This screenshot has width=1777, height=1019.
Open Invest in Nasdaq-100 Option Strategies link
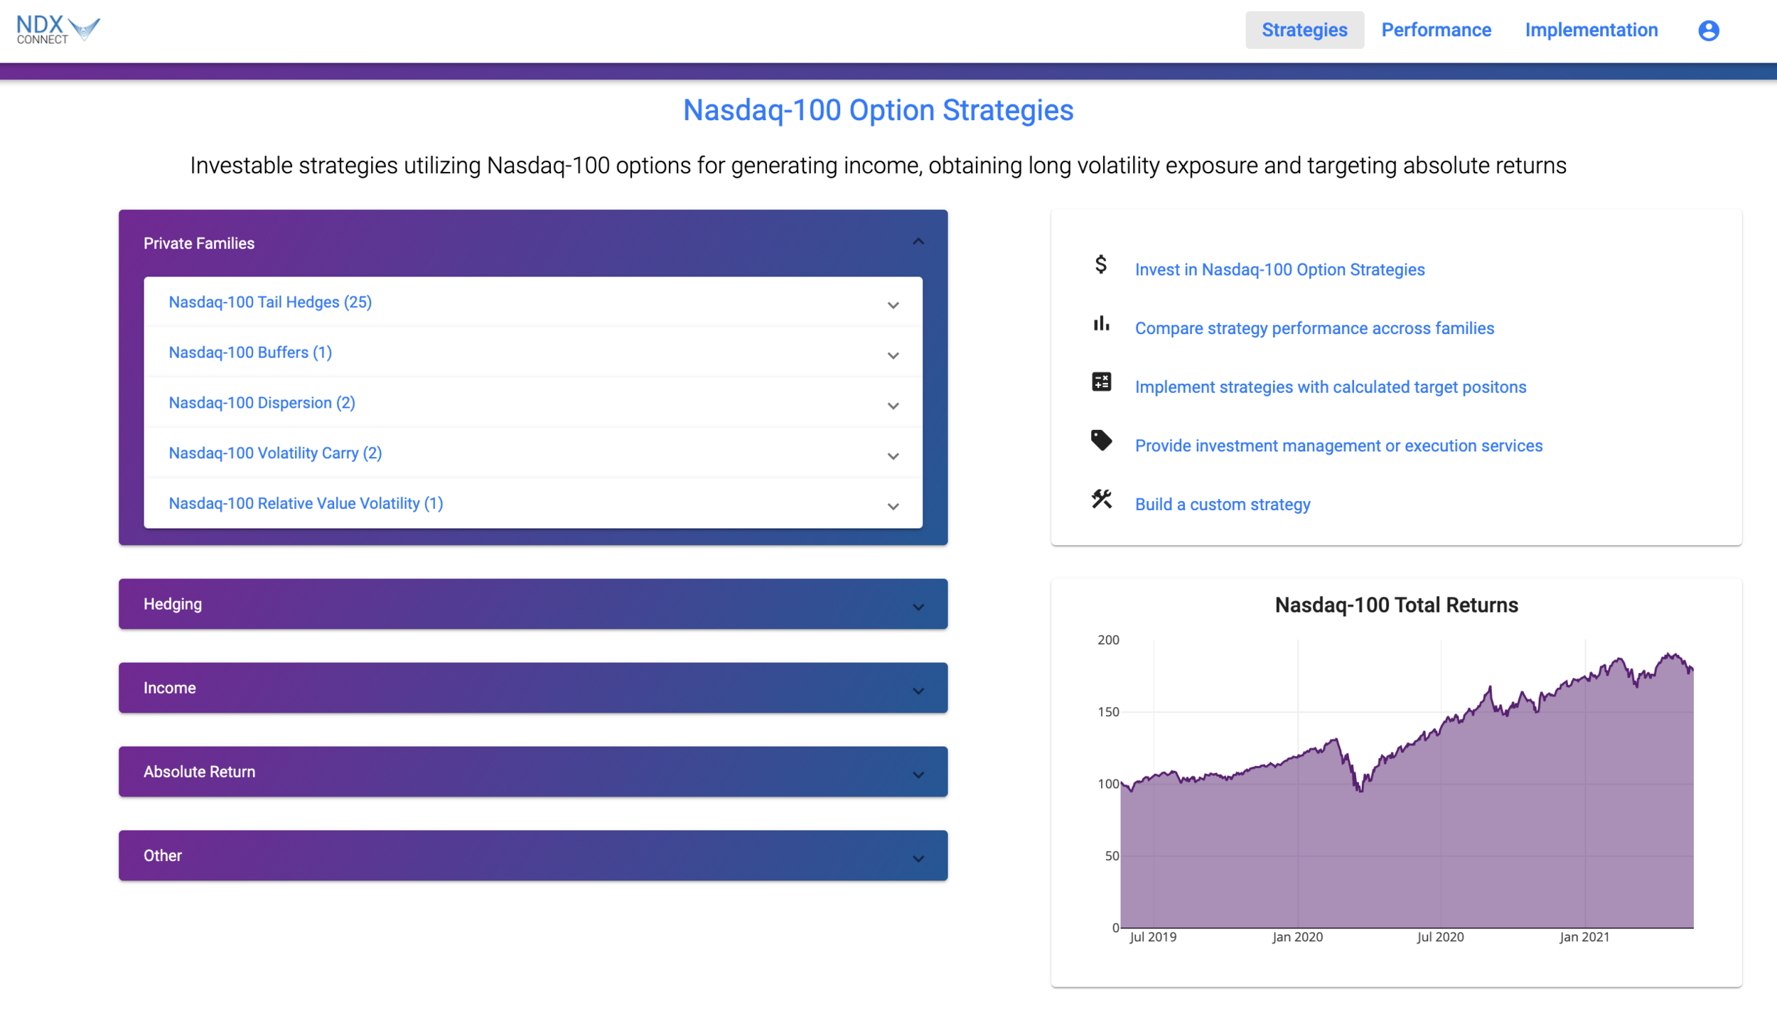pyautogui.click(x=1279, y=270)
